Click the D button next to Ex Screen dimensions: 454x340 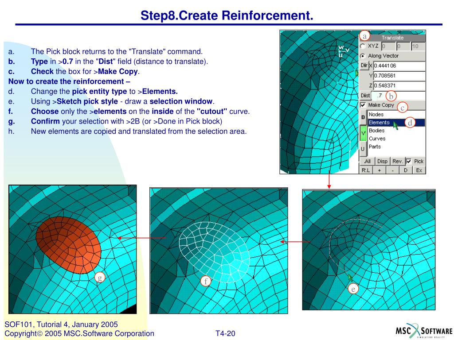pyautogui.click(x=406, y=170)
